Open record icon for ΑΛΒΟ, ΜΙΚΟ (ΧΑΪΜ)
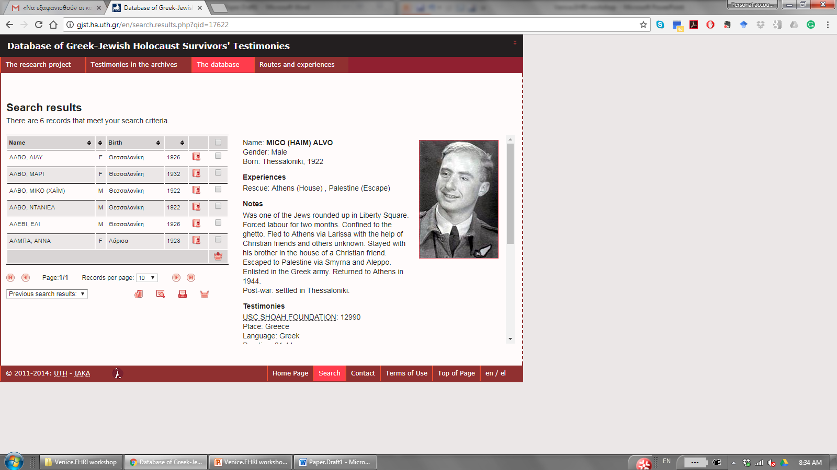Viewport: 837px width, 470px height. click(197, 190)
